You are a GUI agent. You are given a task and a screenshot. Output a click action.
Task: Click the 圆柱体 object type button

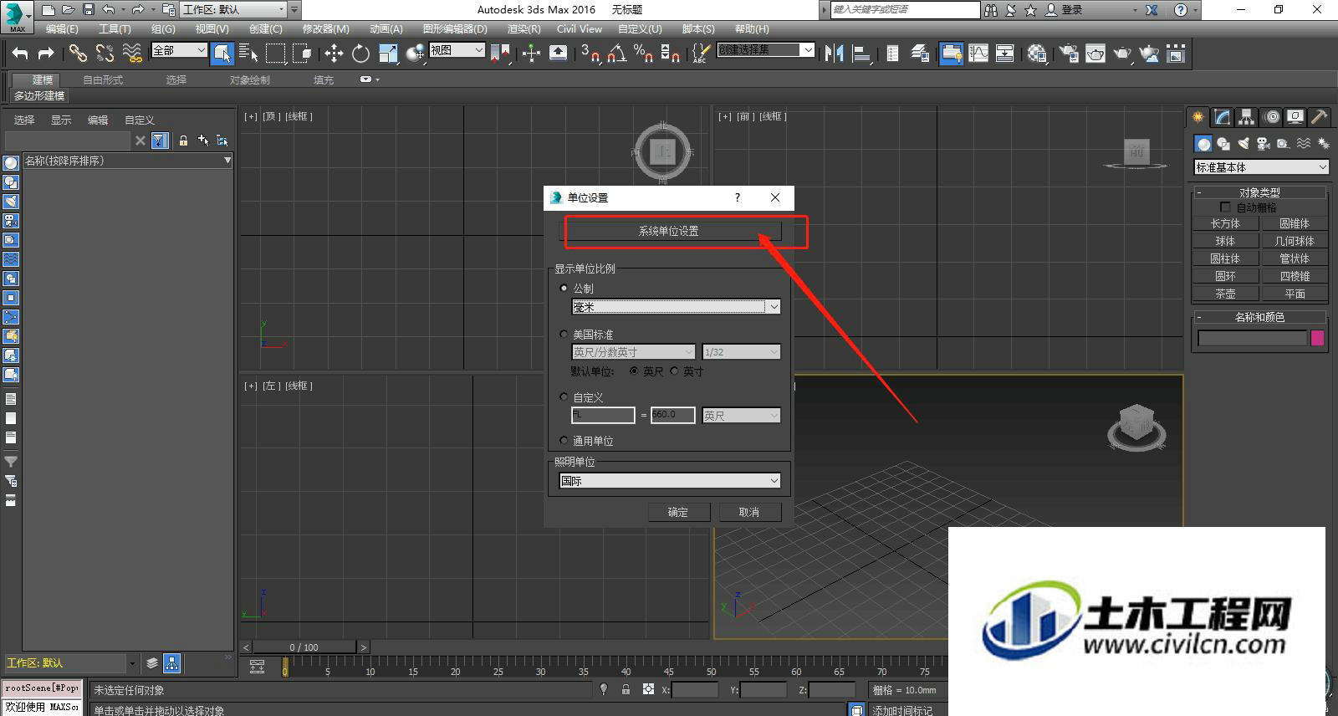[1225, 258]
